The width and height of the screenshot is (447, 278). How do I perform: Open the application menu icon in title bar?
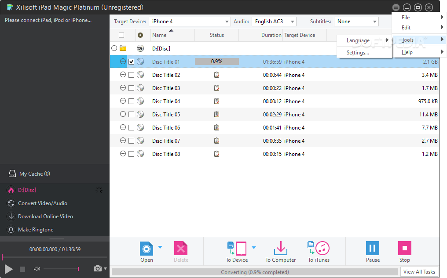396,7
